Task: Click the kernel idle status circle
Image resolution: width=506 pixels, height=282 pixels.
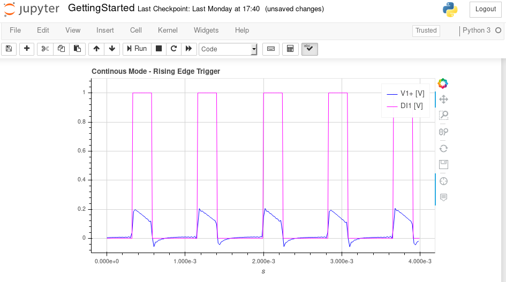Action: [499, 31]
